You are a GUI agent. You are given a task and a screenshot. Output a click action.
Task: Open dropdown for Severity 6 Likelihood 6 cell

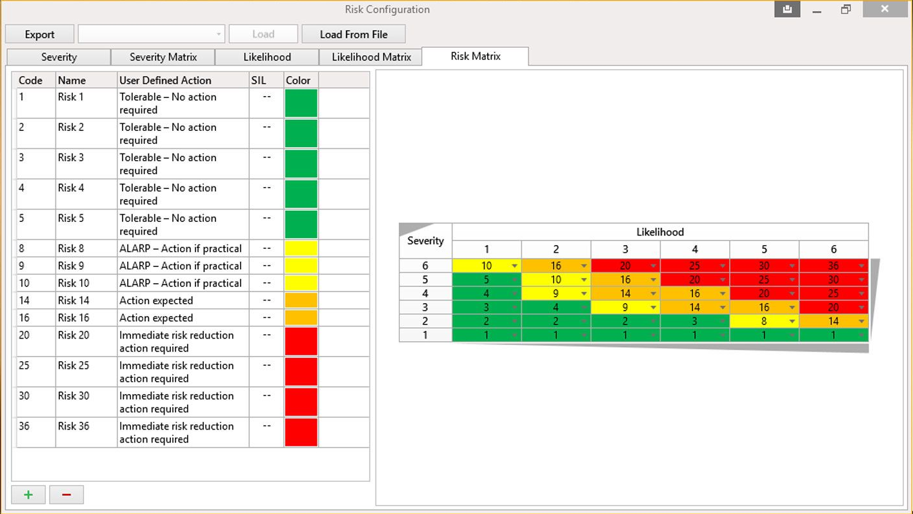point(861,266)
